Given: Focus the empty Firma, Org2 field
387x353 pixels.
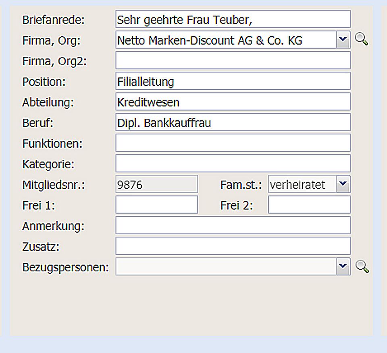Looking at the screenshot, I should point(233,61).
